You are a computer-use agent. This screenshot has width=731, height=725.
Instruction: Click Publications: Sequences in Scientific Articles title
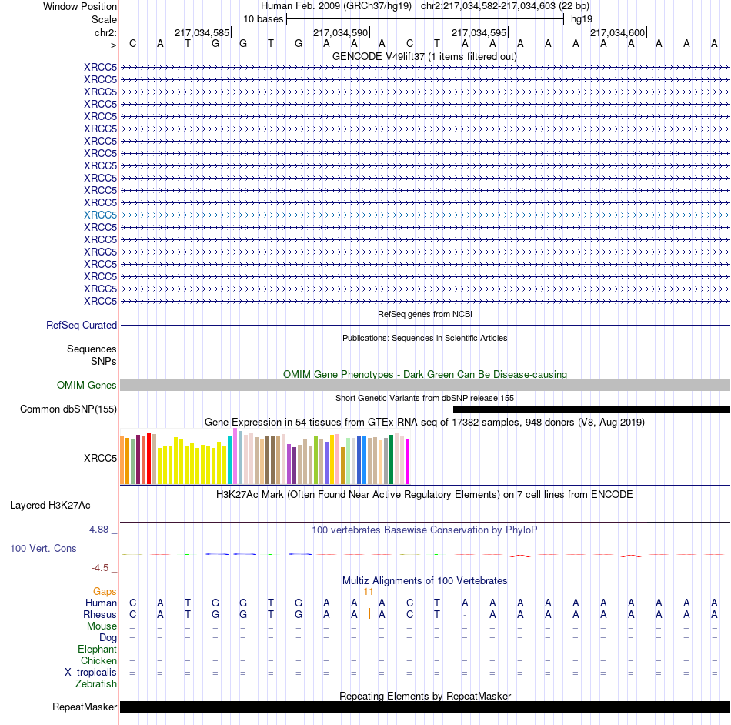coord(425,338)
